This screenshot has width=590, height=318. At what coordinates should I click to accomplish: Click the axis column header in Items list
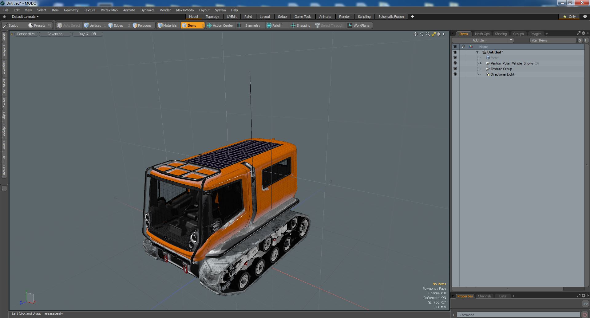[471, 47]
